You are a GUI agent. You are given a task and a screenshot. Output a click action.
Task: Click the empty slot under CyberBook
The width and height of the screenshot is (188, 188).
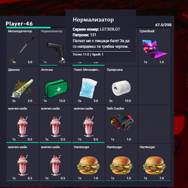[x=154, y=86]
